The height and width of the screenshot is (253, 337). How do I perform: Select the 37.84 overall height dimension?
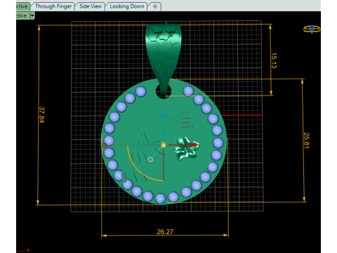coord(41,115)
